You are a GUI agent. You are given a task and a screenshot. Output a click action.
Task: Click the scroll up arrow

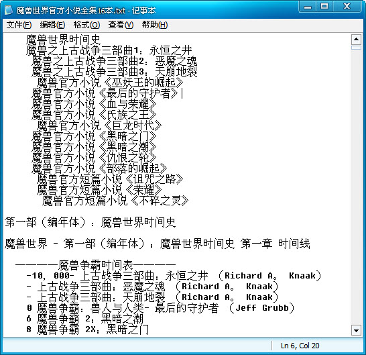pos(356,40)
